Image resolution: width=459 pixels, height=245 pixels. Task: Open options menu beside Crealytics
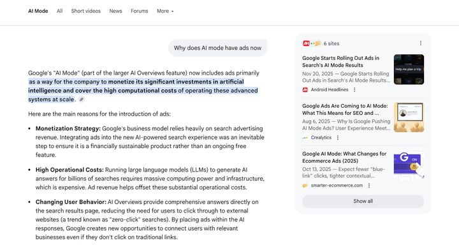click(x=338, y=138)
